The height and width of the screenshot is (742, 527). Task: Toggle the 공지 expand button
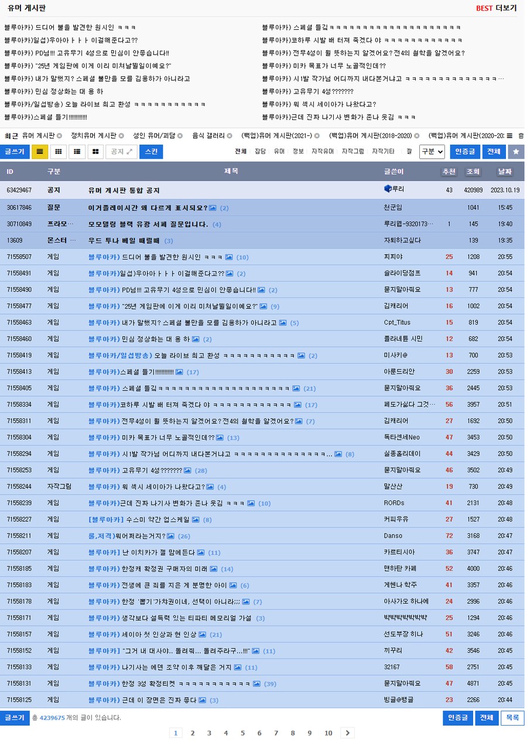coord(121,152)
